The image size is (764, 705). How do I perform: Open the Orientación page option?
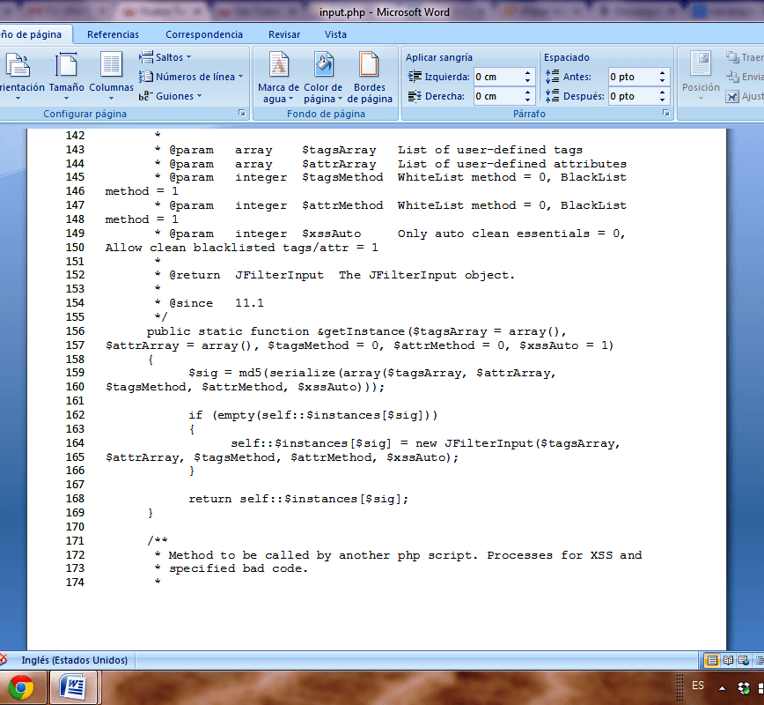pyautogui.click(x=19, y=76)
